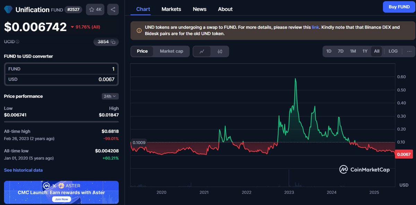Click the FUND amount converter field
Image resolution: width=416 pixels, height=205 pixels.
[61, 69]
